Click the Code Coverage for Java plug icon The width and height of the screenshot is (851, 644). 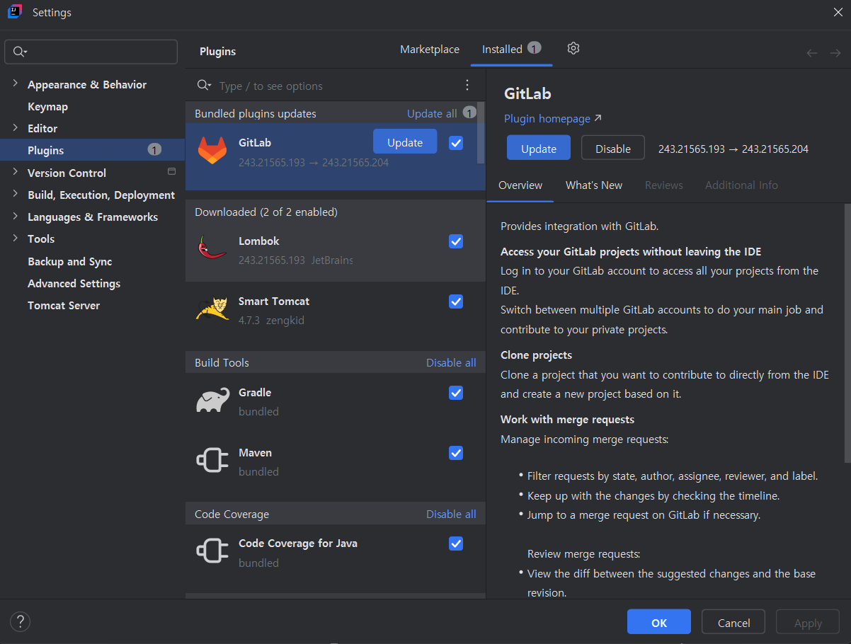[212, 551]
